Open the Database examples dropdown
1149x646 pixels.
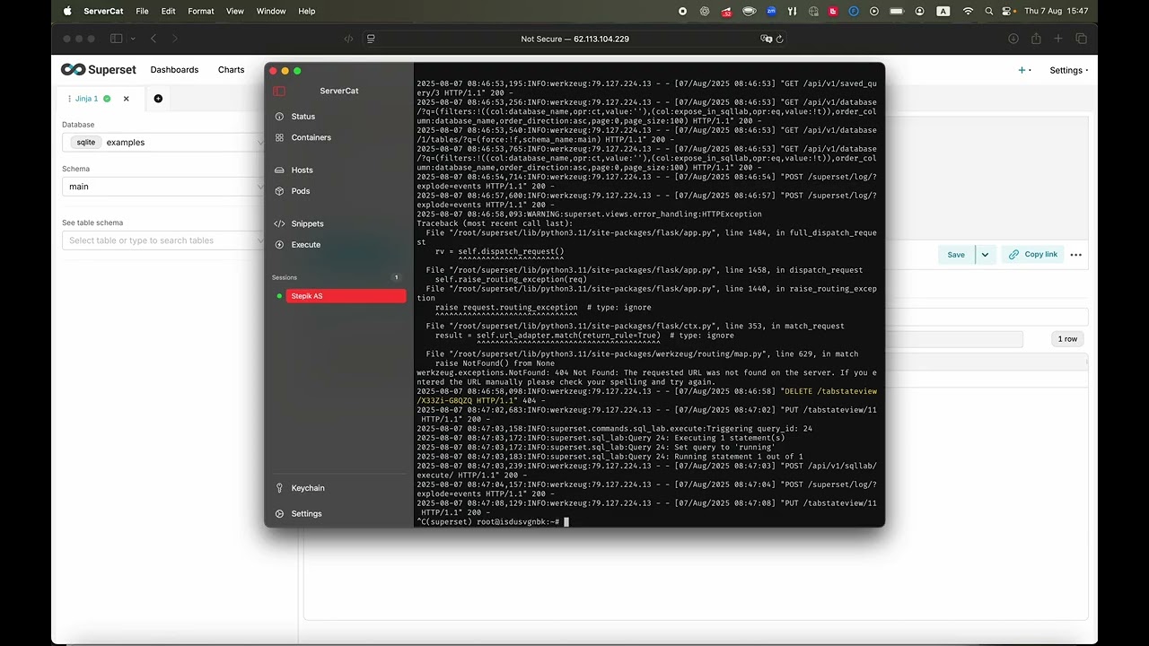(x=163, y=142)
